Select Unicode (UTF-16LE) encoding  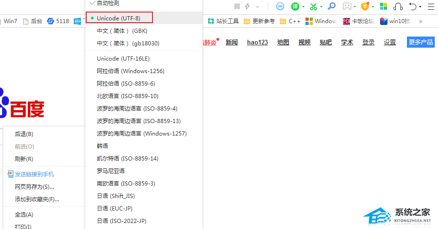tap(144, 59)
